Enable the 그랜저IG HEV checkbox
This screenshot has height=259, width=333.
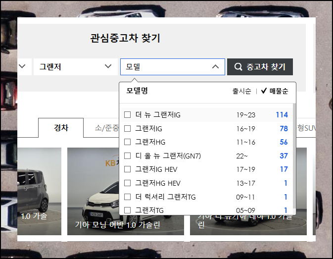pos(127,169)
